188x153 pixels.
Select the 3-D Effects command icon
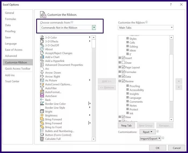(42, 41)
